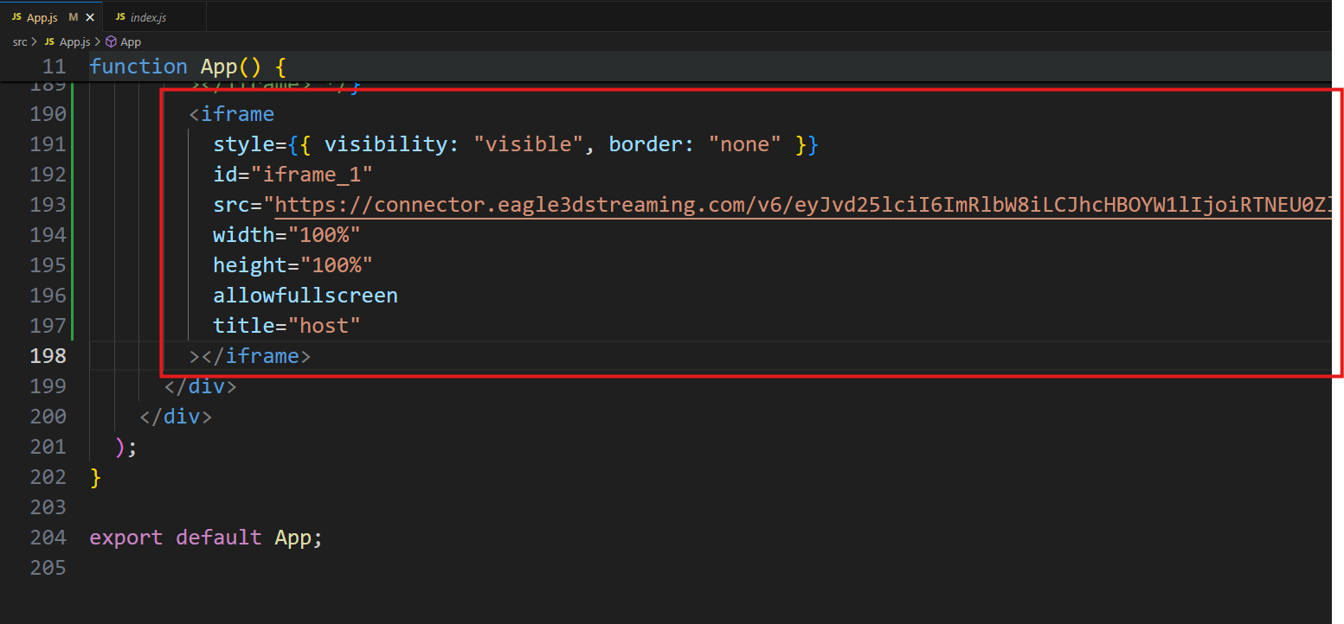Viewport: 1344px width, 624px height.
Task: Click the JS icon on the index.js tab
Action: click(x=120, y=17)
